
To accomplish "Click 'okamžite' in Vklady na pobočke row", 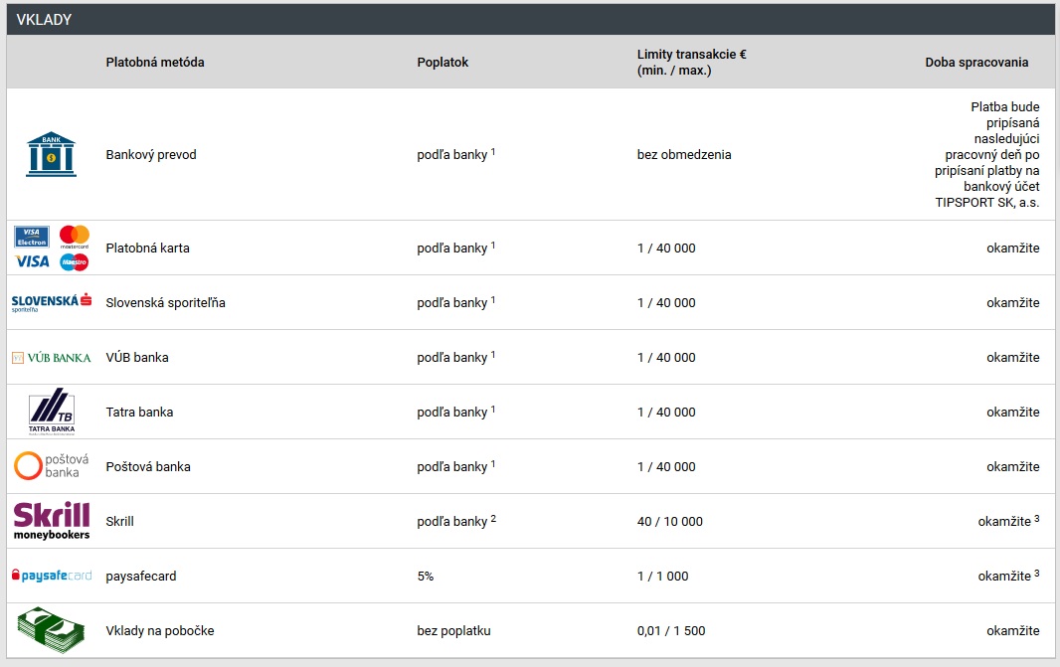I will pos(1012,630).
